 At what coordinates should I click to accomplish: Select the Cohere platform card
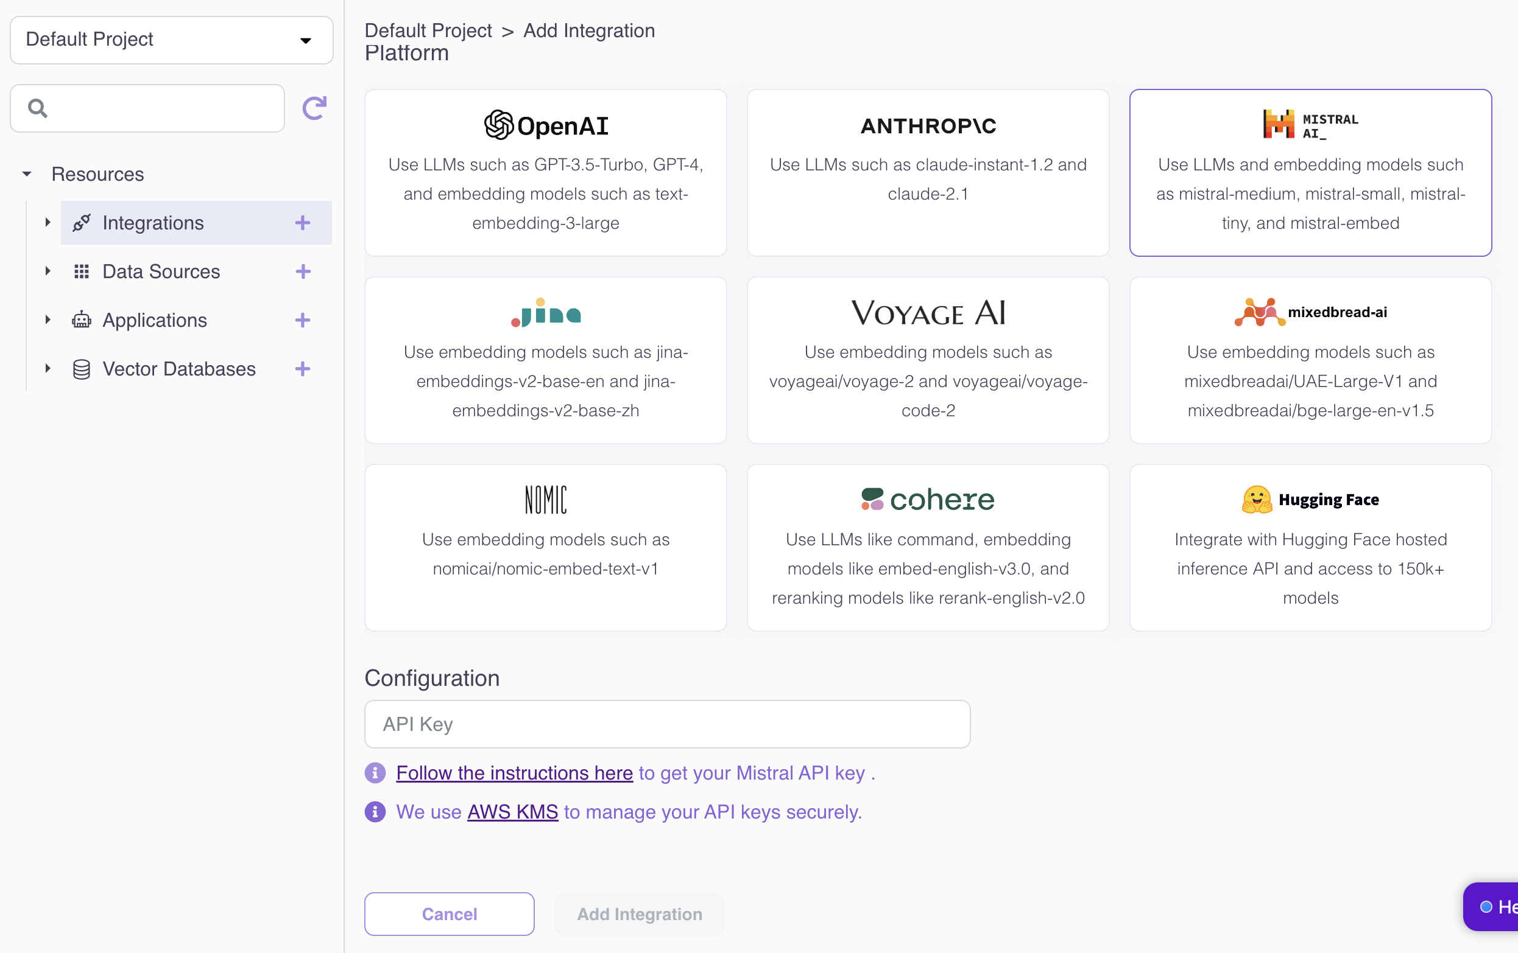pos(928,547)
